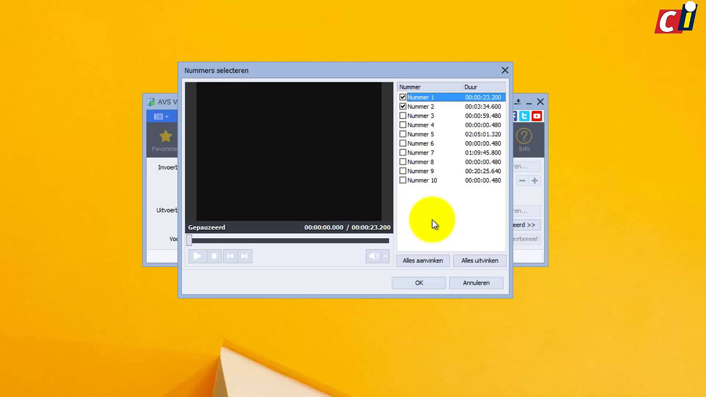Click Alles uitvinken button

click(479, 261)
